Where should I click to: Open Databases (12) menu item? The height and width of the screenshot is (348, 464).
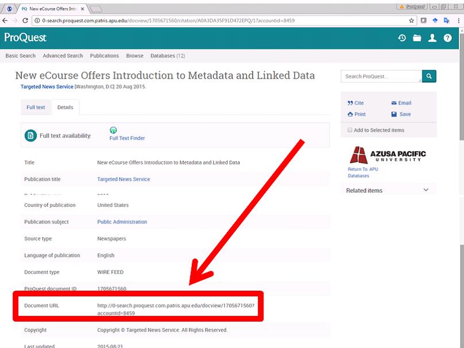[x=168, y=56]
